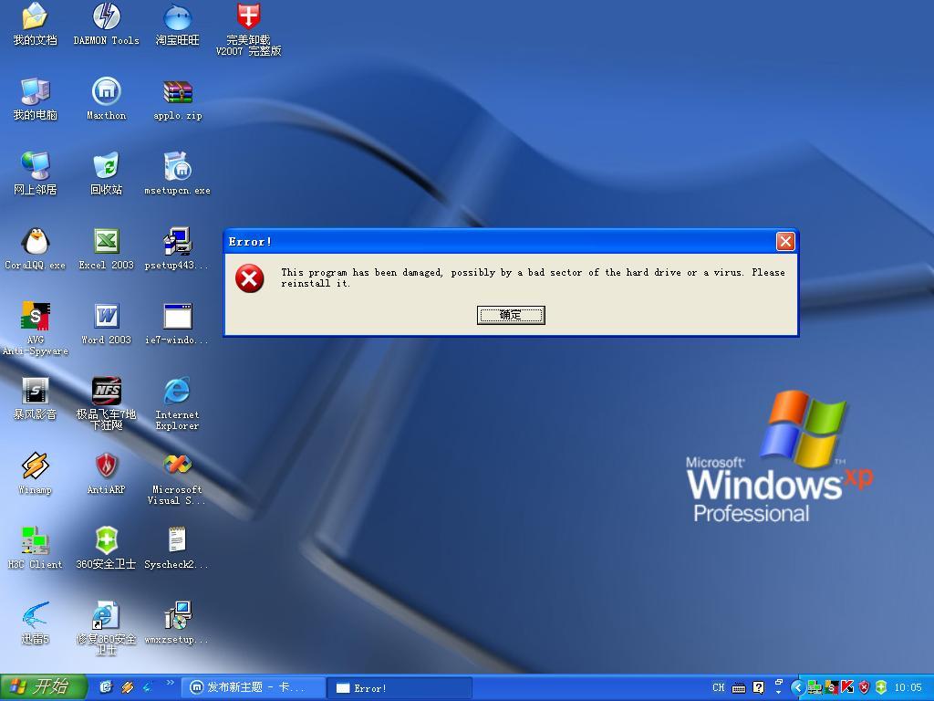Select the psetup443 installer icon
Image resolution: width=934 pixels, height=701 pixels.
coord(177,249)
